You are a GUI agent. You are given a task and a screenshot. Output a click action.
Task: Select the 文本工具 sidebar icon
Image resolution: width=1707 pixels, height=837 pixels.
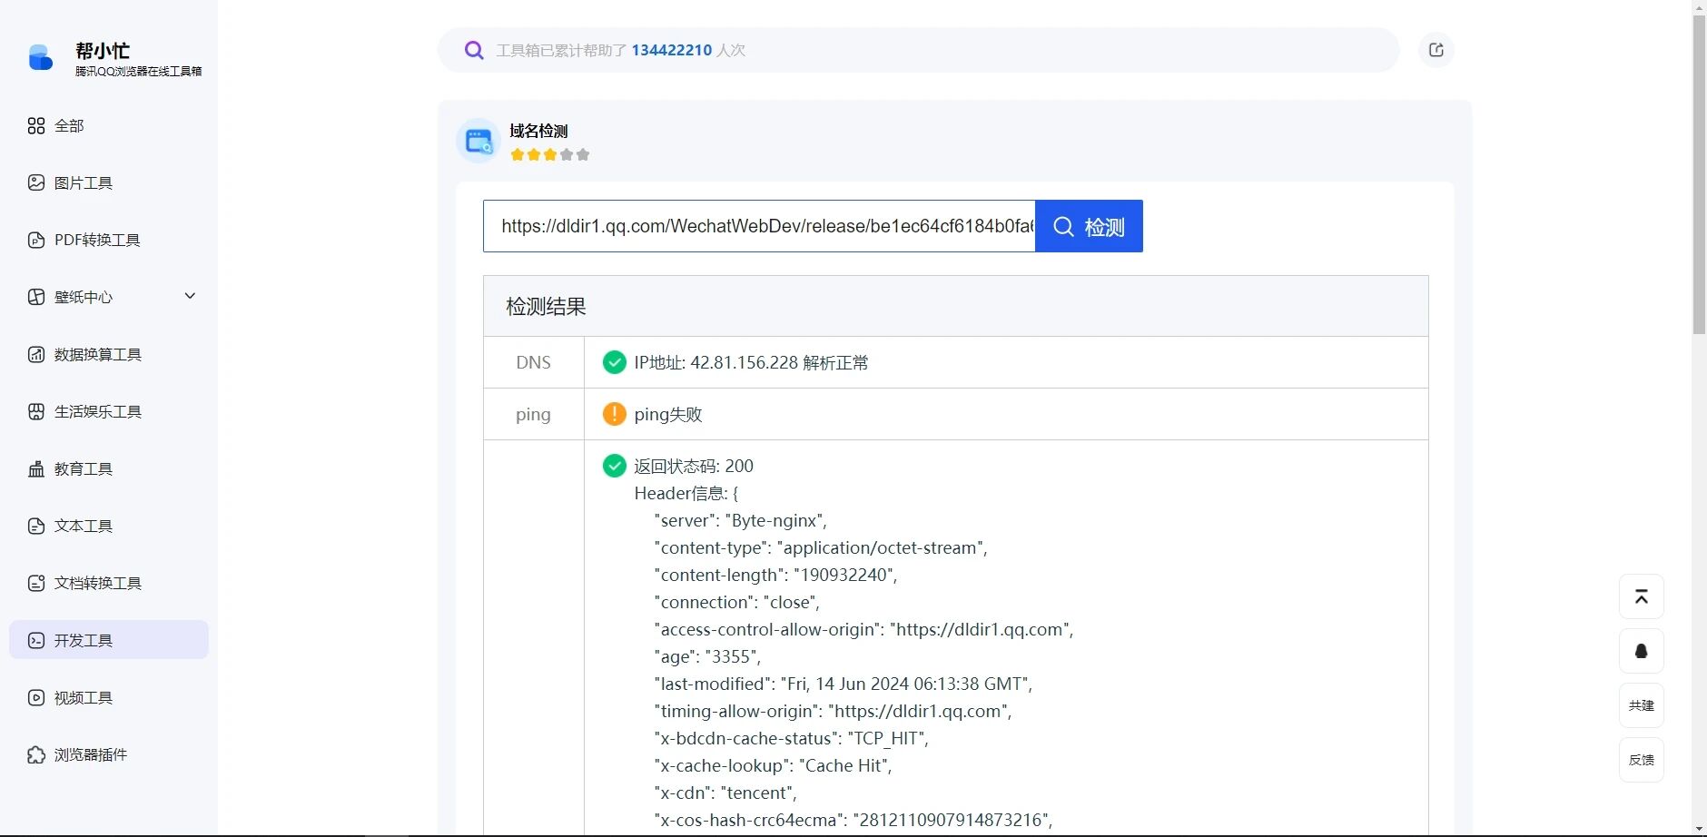pyautogui.click(x=36, y=527)
